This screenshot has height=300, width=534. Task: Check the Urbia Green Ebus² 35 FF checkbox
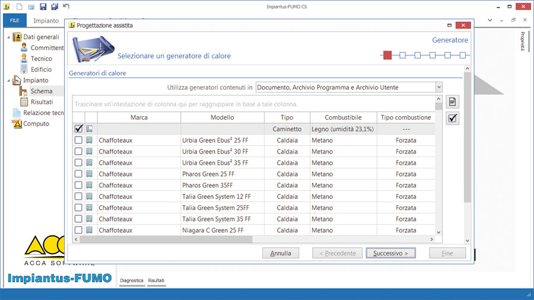coord(78,162)
